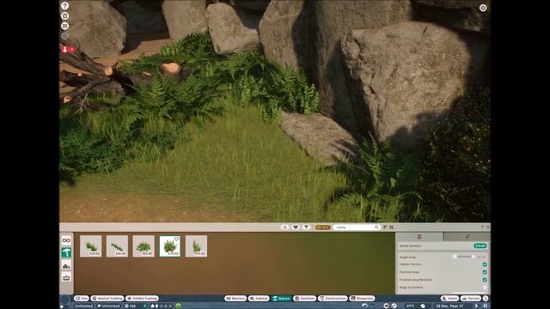Switch to the item info tab
This screenshot has width=550, height=309.
[419, 237]
